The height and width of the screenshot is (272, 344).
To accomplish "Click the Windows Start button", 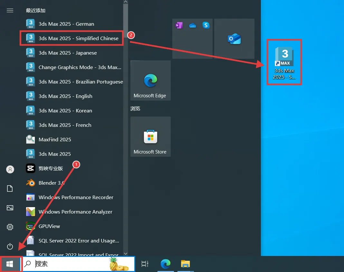I will pos(10,264).
